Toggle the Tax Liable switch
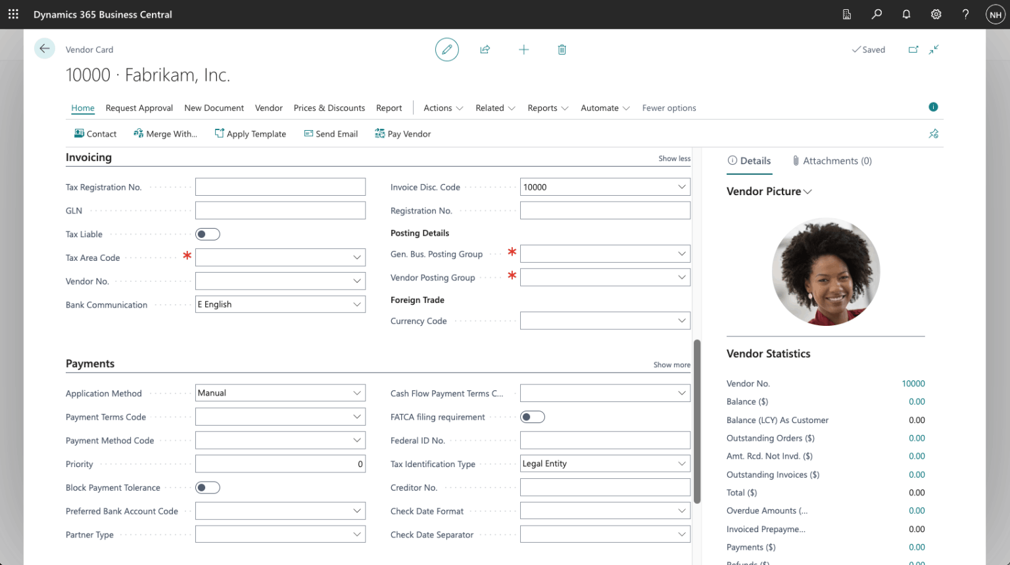 pyautogui.click(x=208, y=235)
